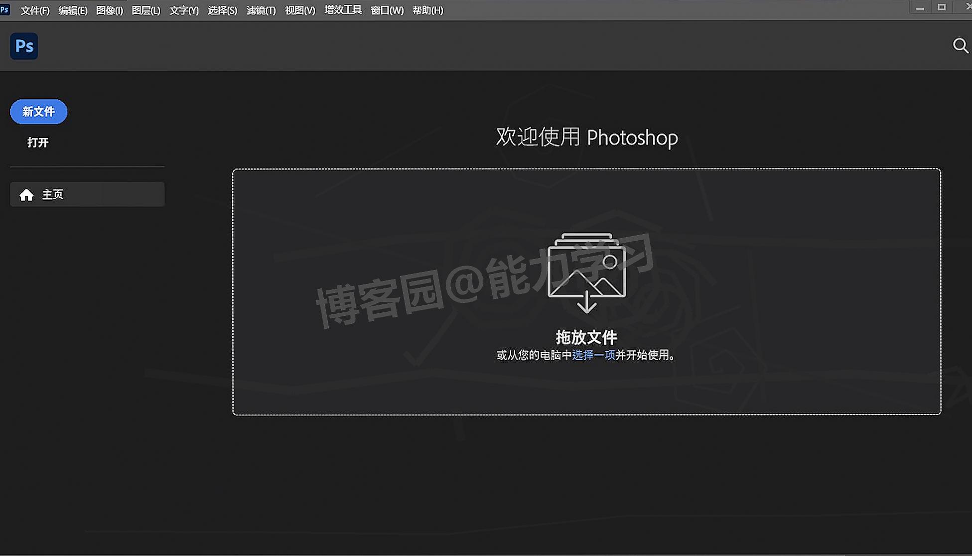Click the drag-and-drop image stack icon

pyautogui.click(x=586, y=273)
